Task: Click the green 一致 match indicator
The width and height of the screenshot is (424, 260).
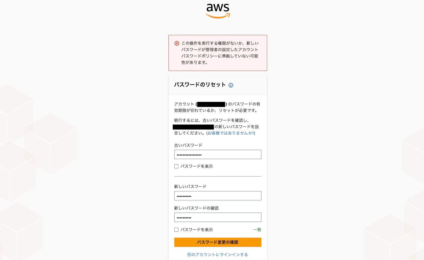Action: coord(257,230)
